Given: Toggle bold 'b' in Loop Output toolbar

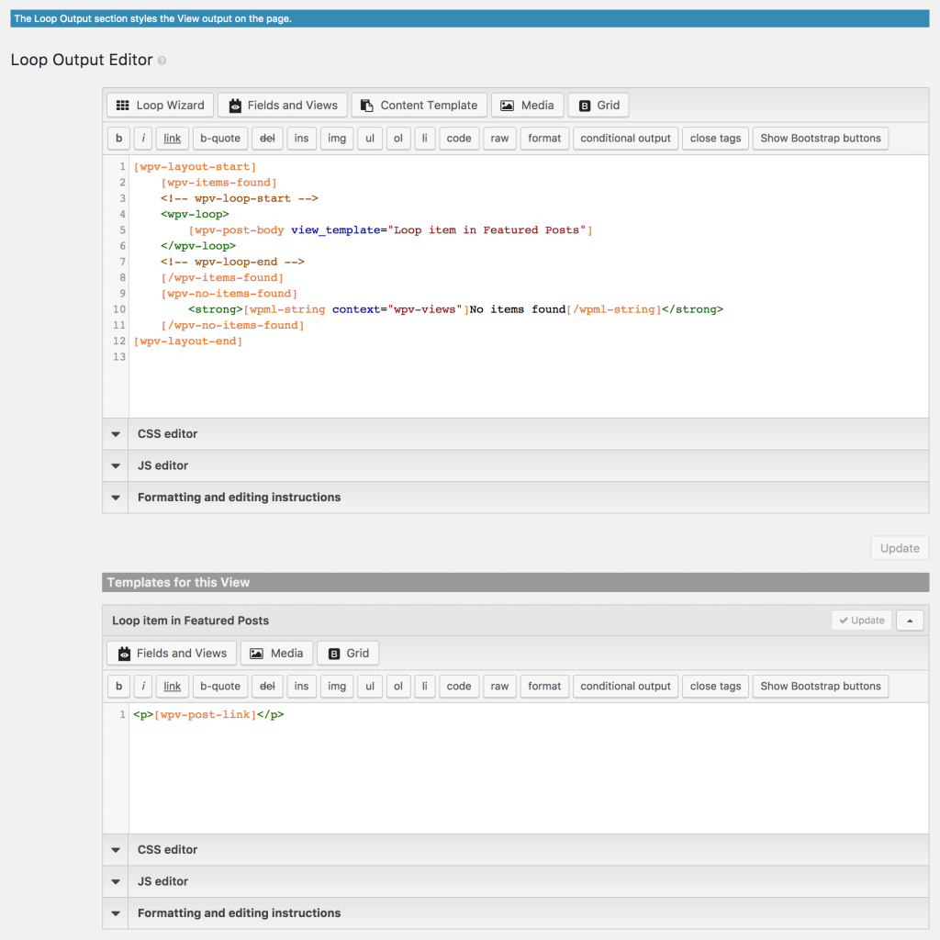Looking at the screenshot, I should (118, 139).
